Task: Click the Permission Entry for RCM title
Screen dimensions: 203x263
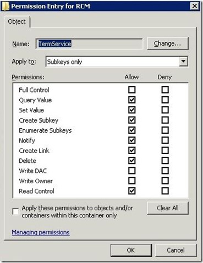Action: pos(51,6)
